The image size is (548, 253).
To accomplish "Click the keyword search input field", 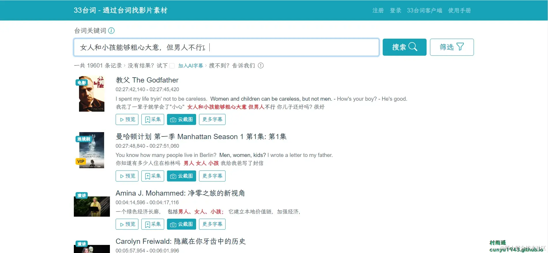I will [226, 47].
